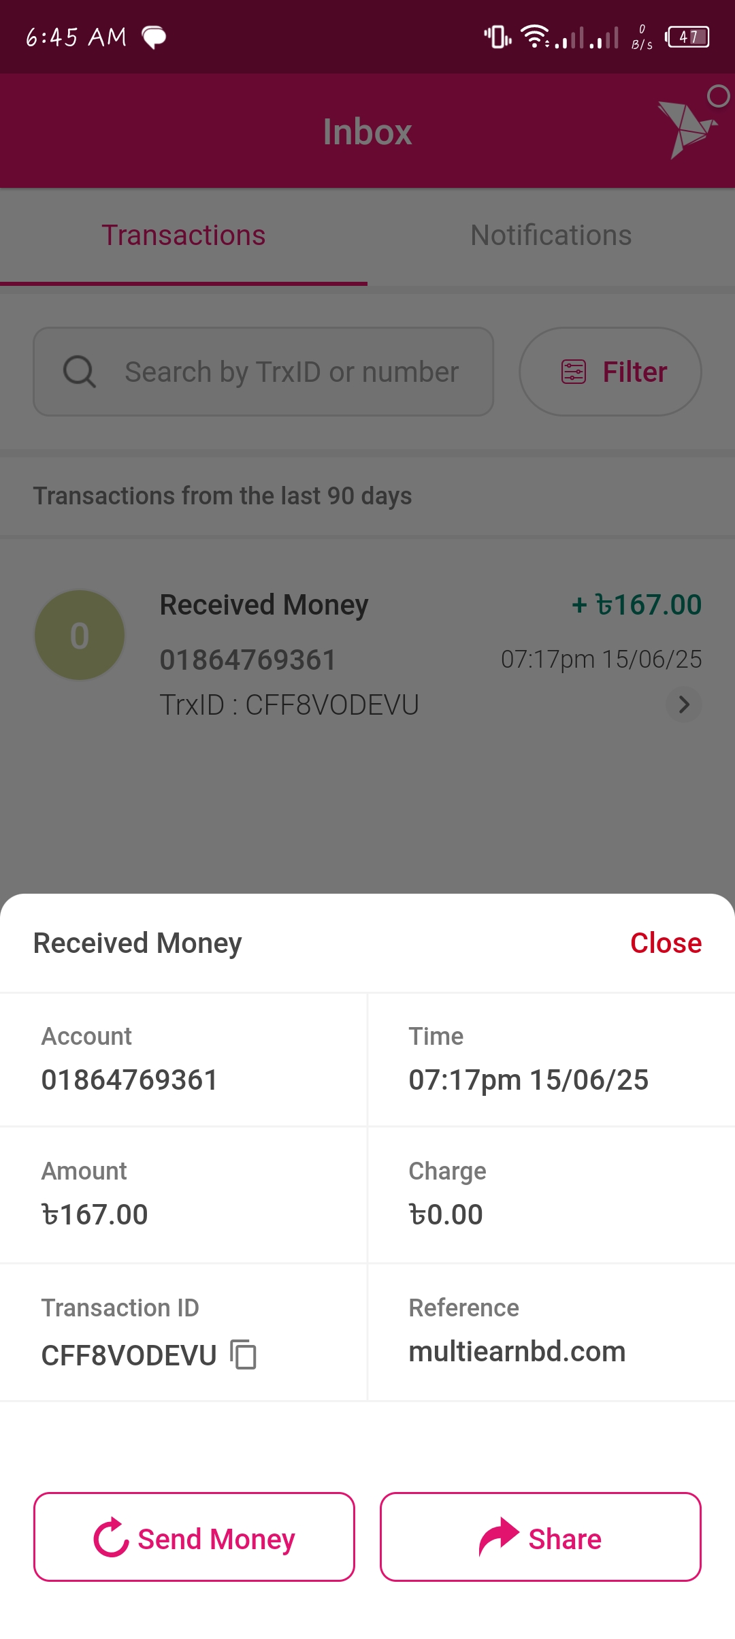Tap the battery indicator in status bar
Screen dimensions: 735x1639
click(x=688, y=37)
